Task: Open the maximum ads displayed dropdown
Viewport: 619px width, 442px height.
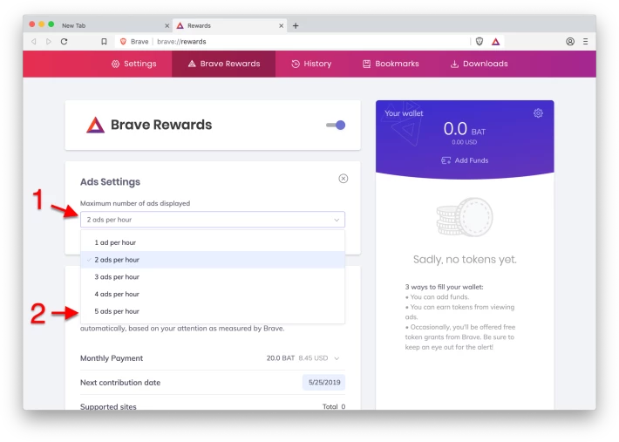Action: pos(213,220)
